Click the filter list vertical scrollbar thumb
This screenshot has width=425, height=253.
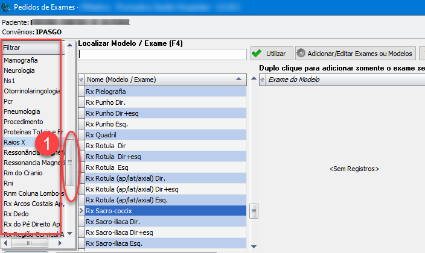(x=70, y=163)
